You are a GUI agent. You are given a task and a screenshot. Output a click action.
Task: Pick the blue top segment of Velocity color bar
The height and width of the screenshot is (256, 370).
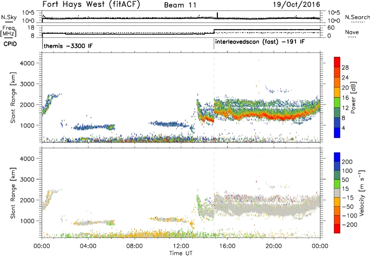(337, 157)
